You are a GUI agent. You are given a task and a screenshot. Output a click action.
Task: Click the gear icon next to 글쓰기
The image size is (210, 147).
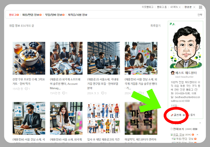[184, 115]
